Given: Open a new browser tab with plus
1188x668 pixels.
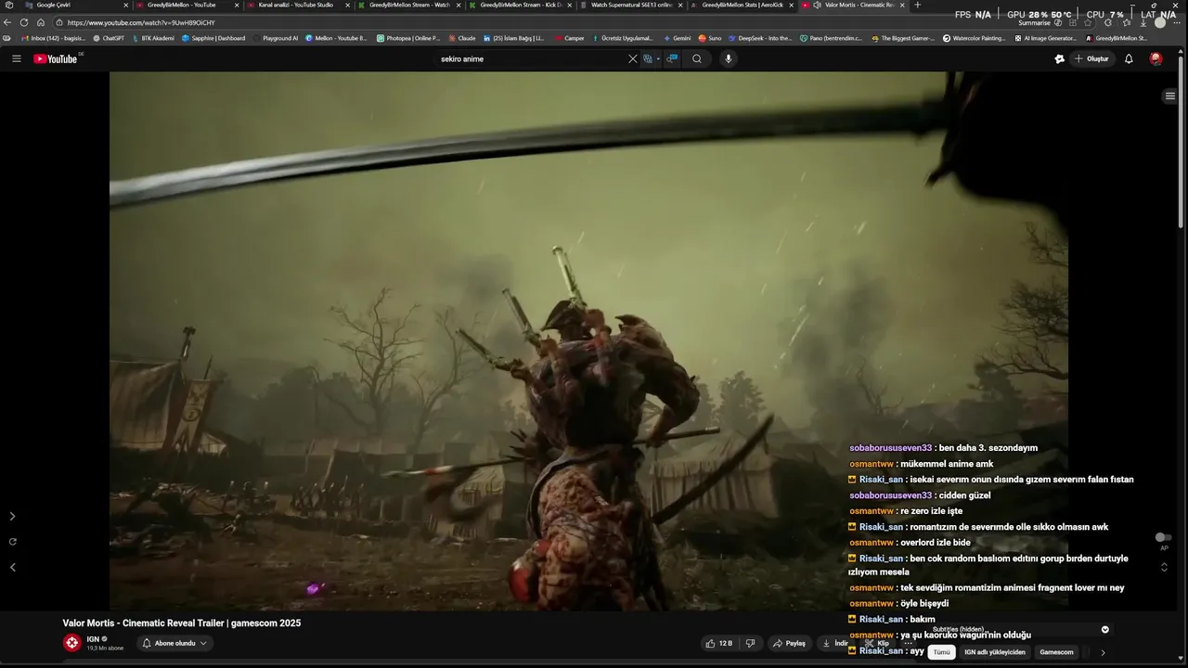Looking at the screenshot, I should (x=918, y=5).
